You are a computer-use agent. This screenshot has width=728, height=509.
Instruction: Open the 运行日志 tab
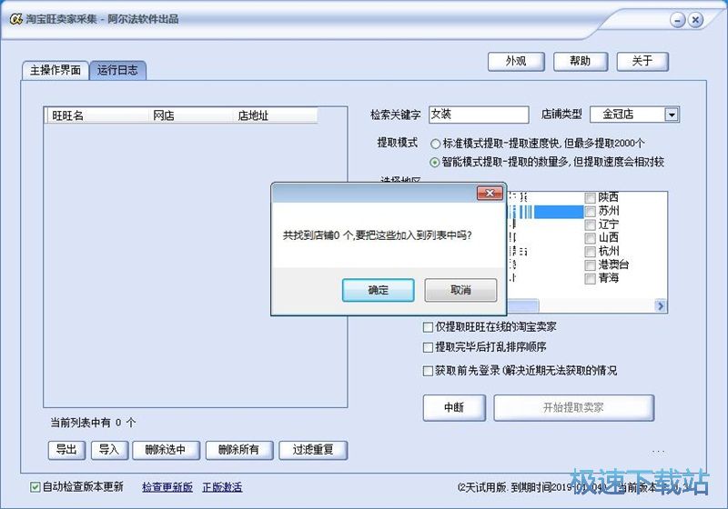117,71
